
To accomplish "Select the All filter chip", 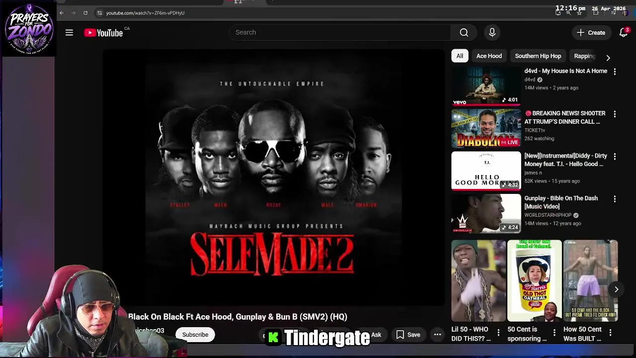I will point(460,56).
